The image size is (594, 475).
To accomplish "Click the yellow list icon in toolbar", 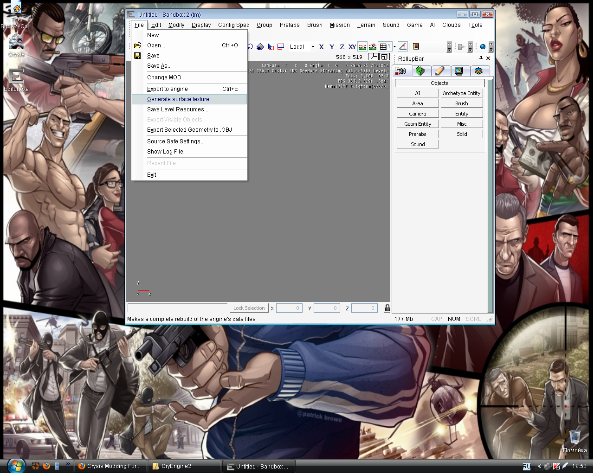I will (x=416, y=47).
